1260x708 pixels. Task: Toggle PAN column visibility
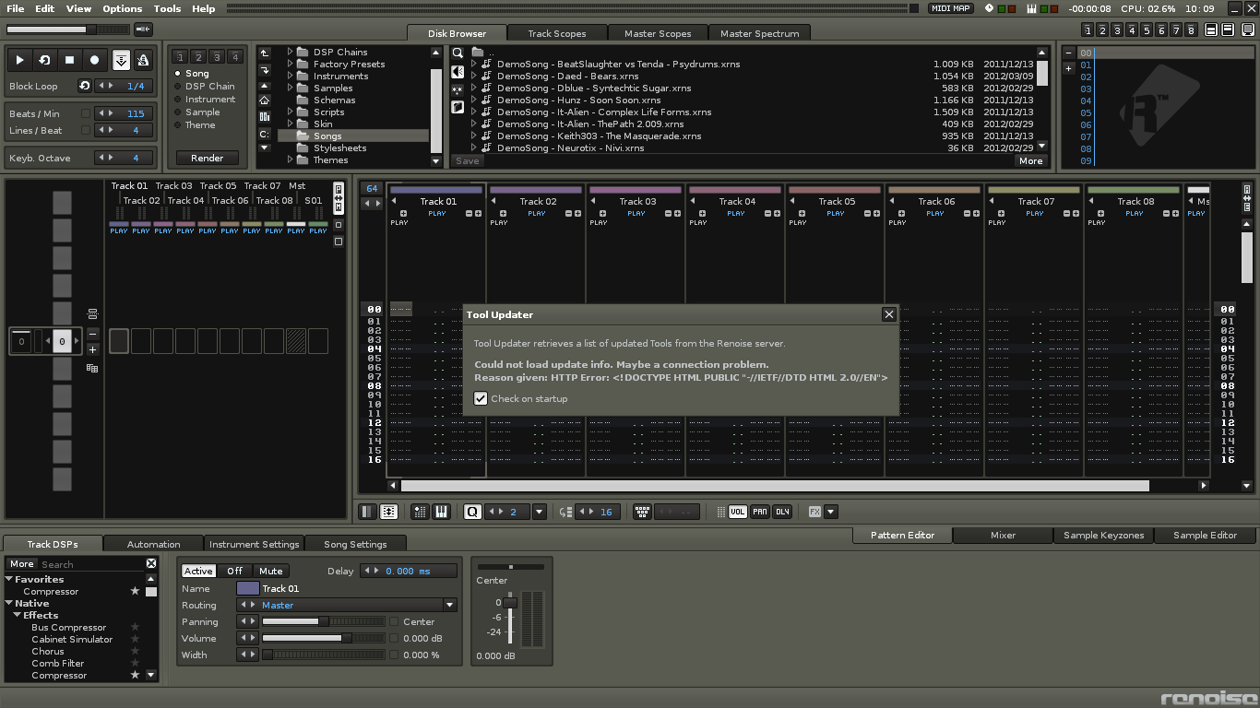point(759,512)
